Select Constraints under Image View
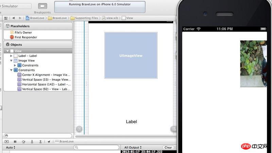The image size is (272, 153). click(x=30, y=65)
